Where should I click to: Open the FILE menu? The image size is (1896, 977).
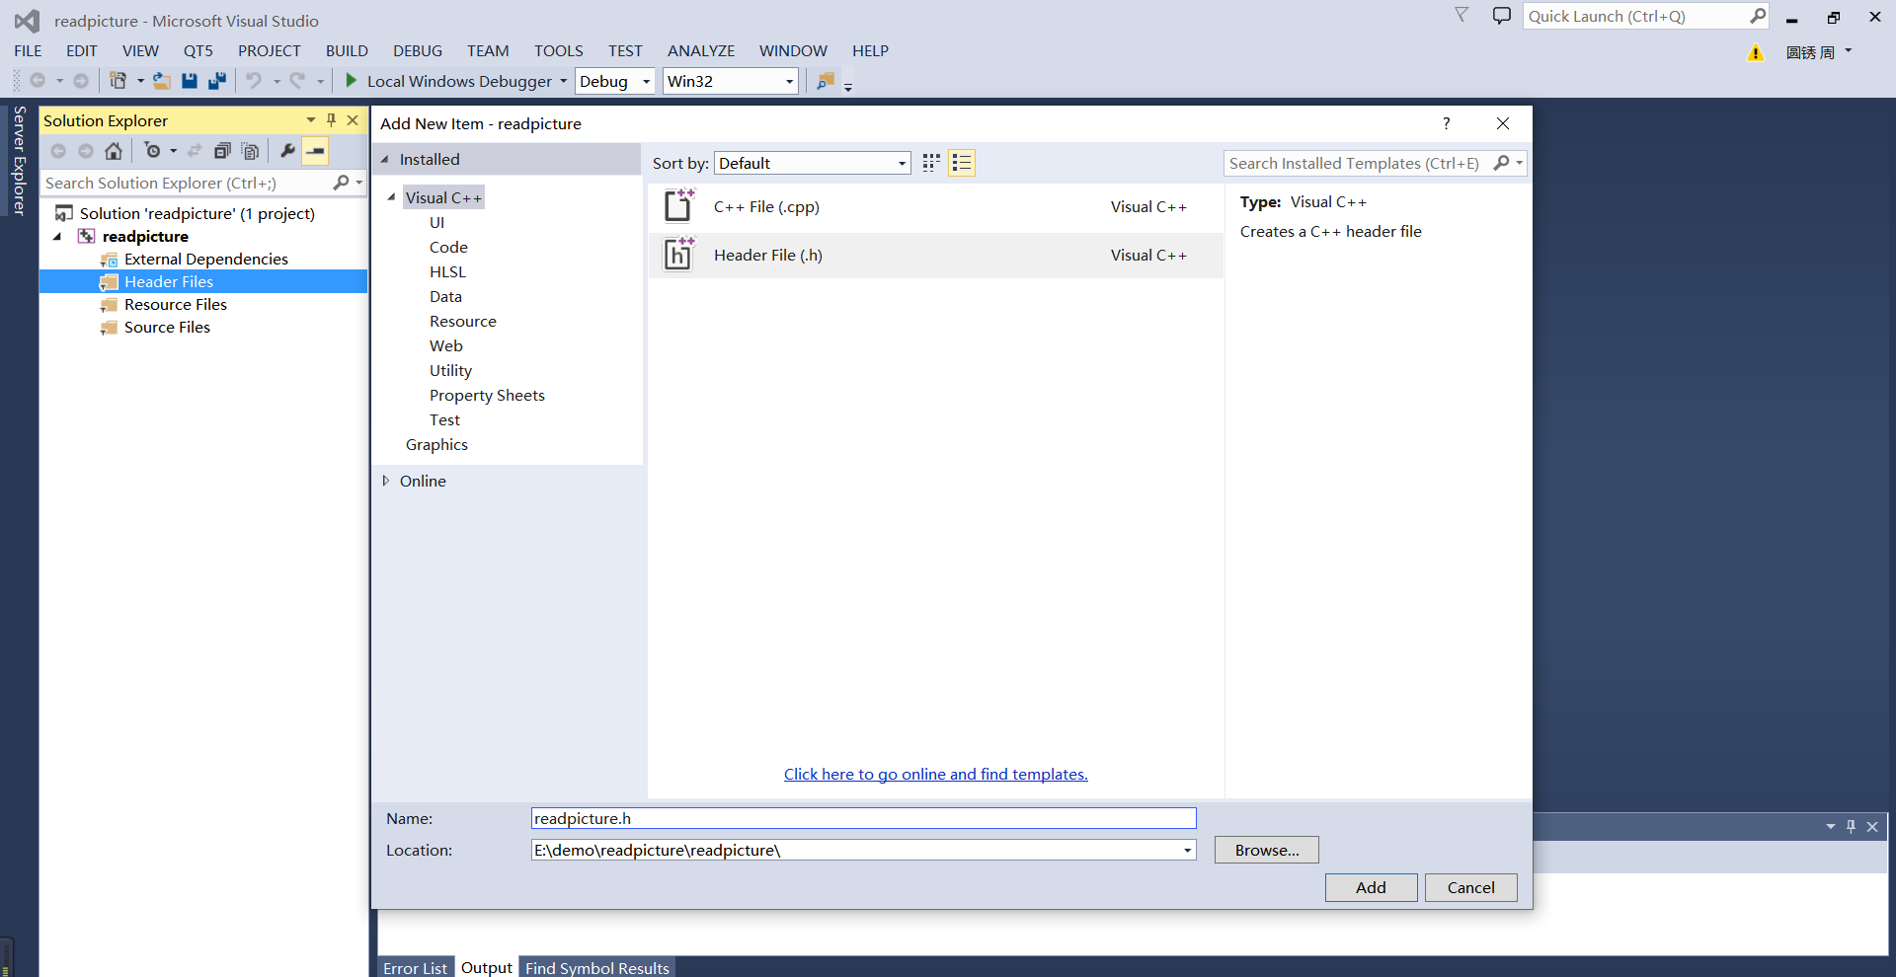click(x=28, y=50)
